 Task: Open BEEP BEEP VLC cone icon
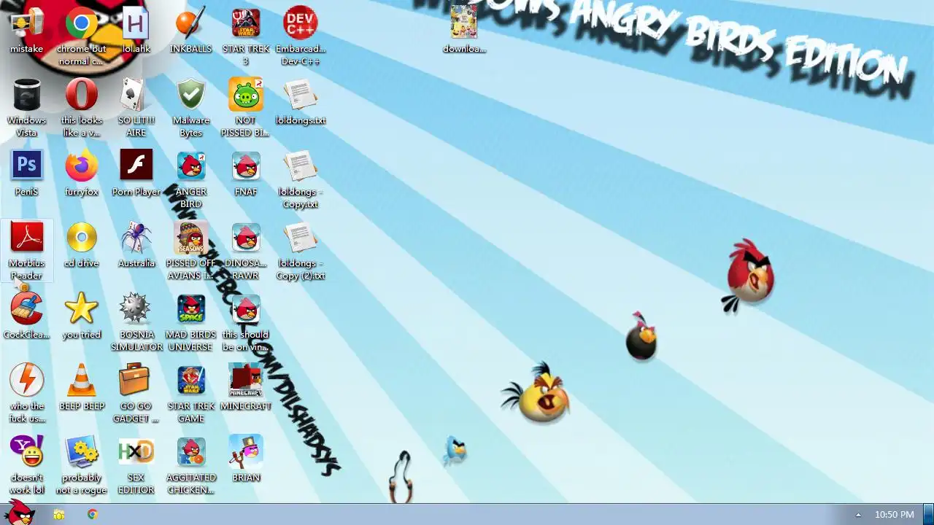(82, 388)
